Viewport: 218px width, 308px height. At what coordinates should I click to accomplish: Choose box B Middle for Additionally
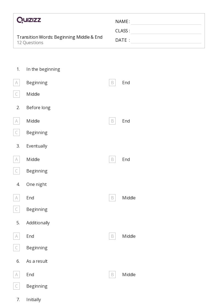112,236
